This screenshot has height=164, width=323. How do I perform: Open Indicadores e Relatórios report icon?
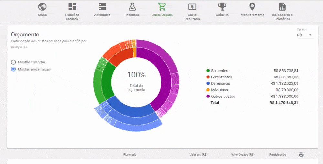click(282, 7)
